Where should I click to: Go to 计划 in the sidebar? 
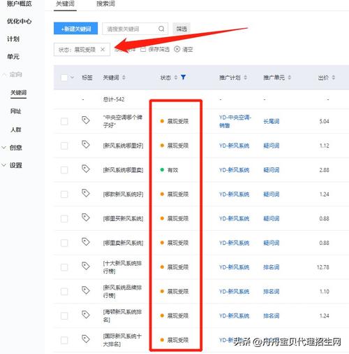13,39
